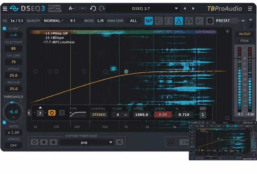Click the Q value 0.710
Screen dimensions: 257x174
click(x=184, y=115)
